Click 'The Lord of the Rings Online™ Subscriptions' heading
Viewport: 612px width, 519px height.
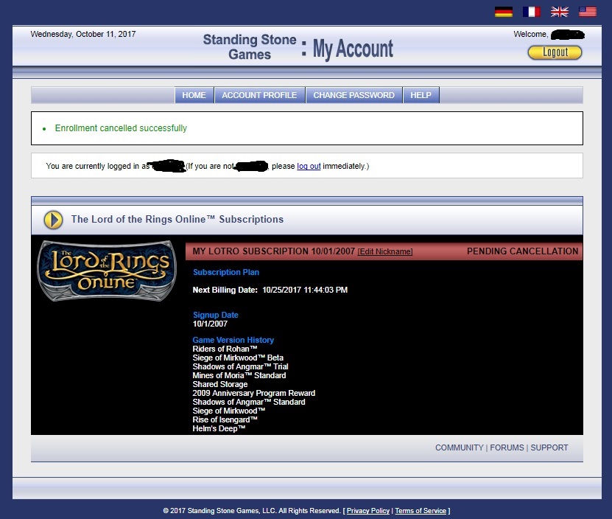(x=177, y=220)
